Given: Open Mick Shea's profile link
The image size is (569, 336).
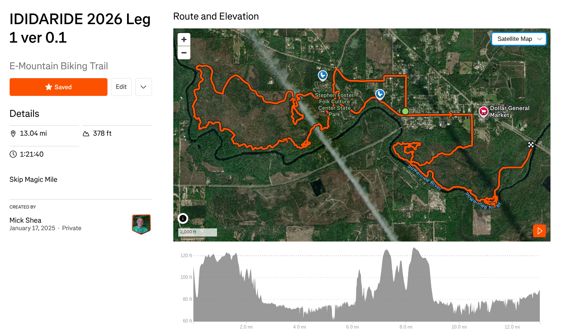Looking at the screenshot, I should 25,220.
